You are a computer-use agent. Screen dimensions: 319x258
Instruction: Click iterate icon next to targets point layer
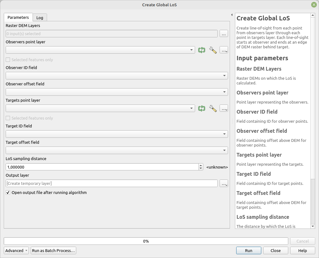pyautogui.click(x=202, y=108)
